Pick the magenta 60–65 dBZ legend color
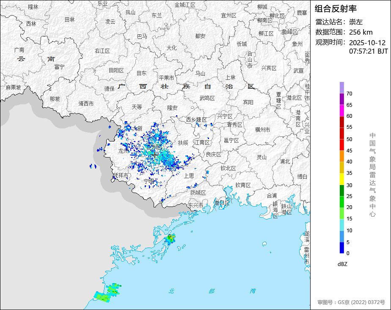 [341, 110]
